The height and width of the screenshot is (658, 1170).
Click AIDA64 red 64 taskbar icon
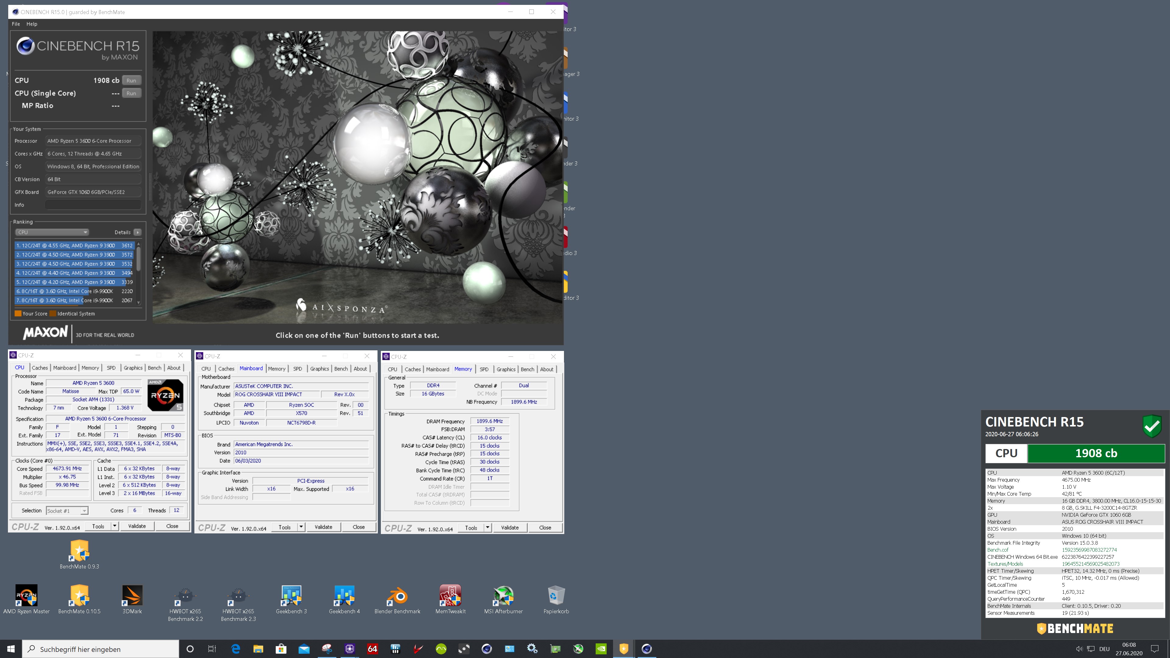tap(372, 649)
